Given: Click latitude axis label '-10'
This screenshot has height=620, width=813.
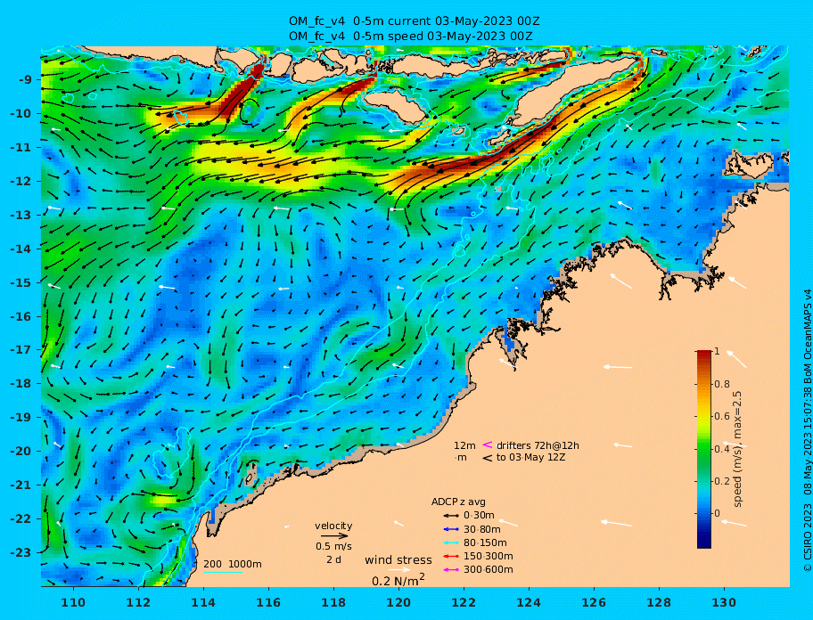Looking at the screenshot, I should tap(21, 113).
